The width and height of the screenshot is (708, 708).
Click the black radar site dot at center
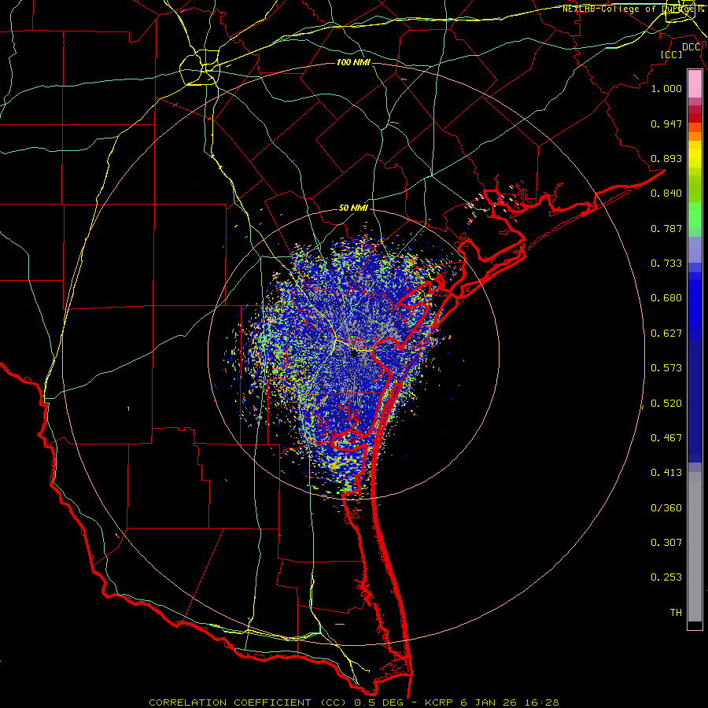pos(354,353)
